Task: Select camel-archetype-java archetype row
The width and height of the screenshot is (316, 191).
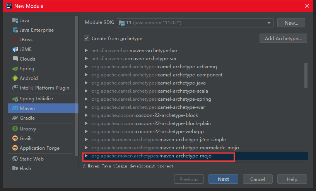Action: pos(195,83)
